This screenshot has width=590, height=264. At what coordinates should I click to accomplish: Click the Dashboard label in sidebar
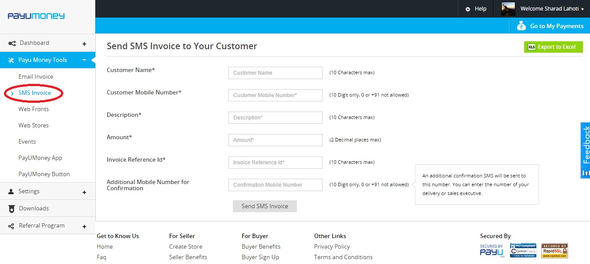click(x=34, y=43)
